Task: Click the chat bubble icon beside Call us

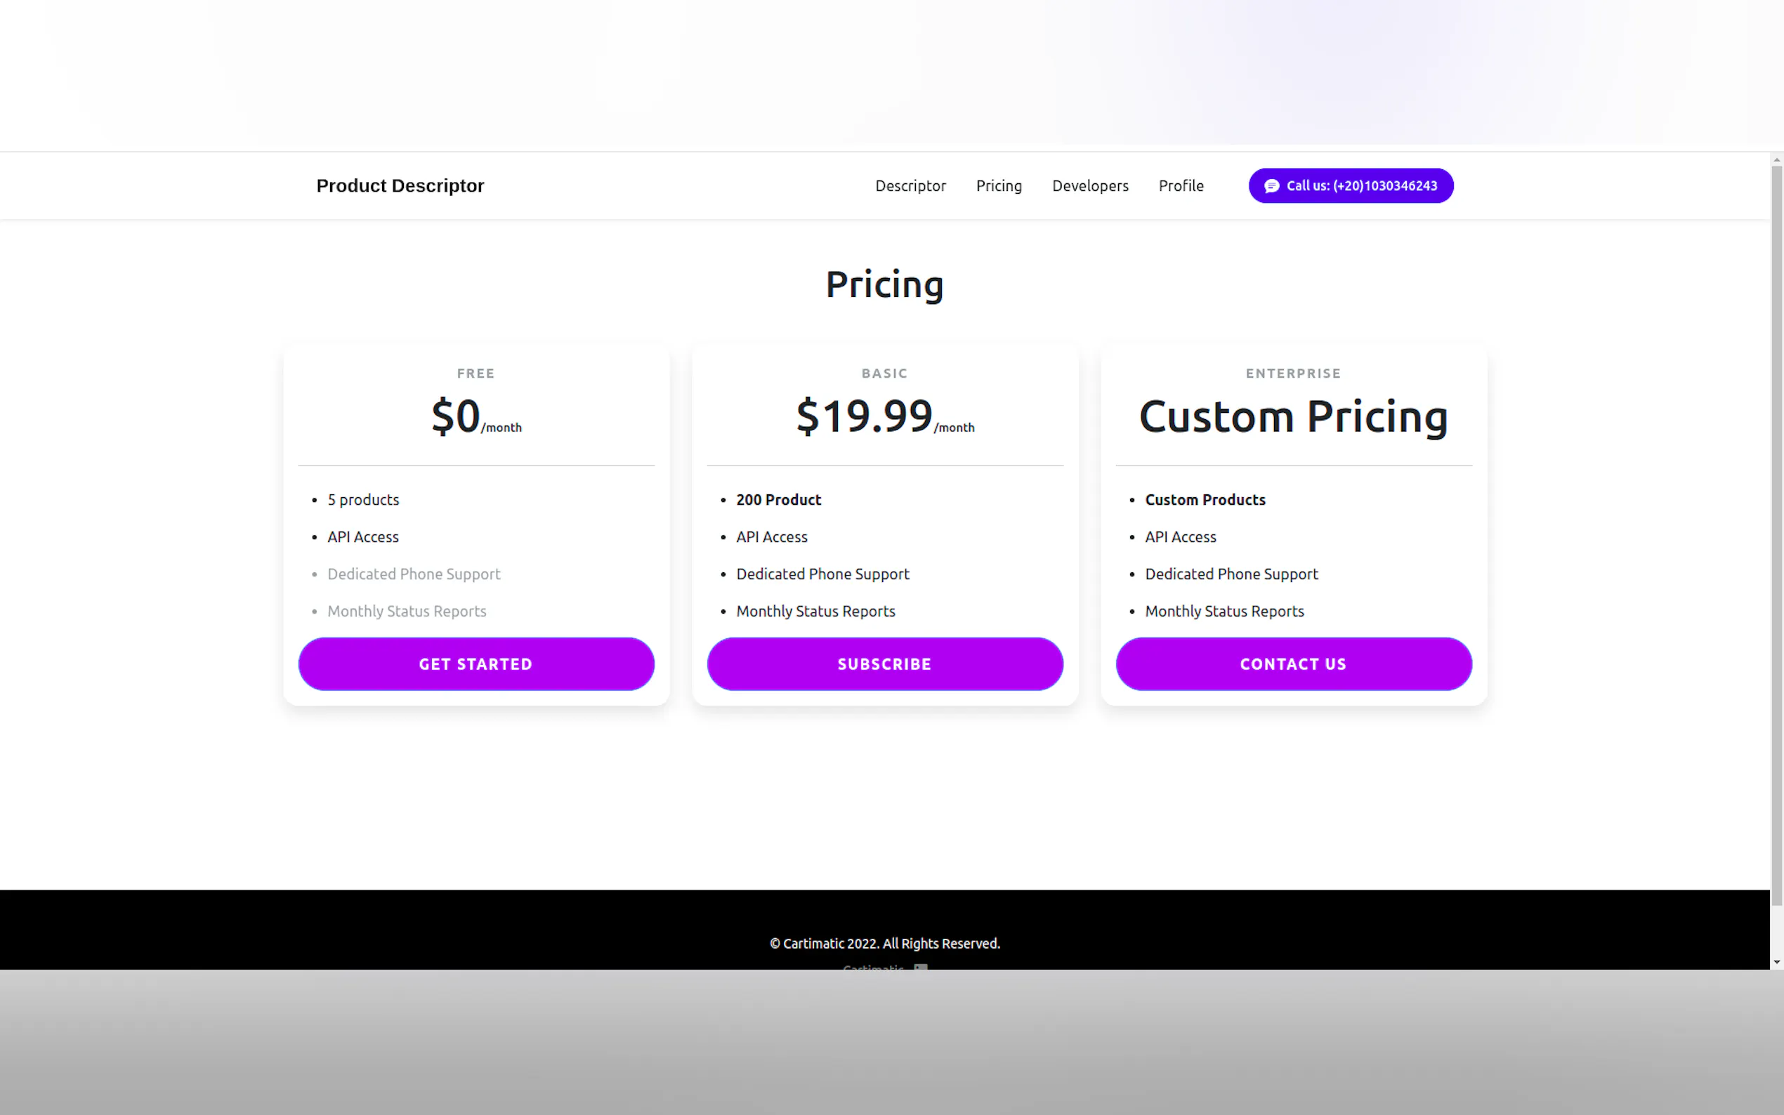Action: (x=1271, y=186)
